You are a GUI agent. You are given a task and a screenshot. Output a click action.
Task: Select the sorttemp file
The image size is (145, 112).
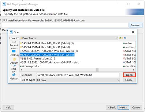129,47
